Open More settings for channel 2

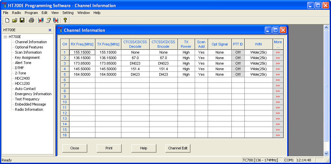click(278, 58)
